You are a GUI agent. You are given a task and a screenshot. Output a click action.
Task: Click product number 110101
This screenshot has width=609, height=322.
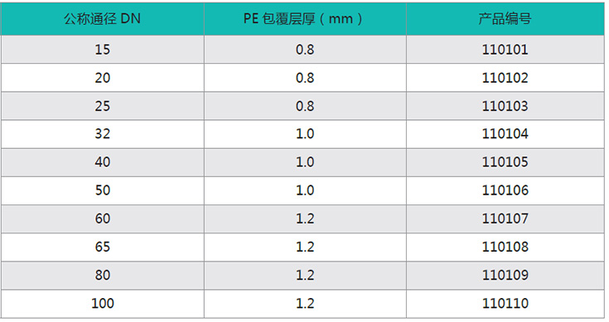(x=505, y=50)
